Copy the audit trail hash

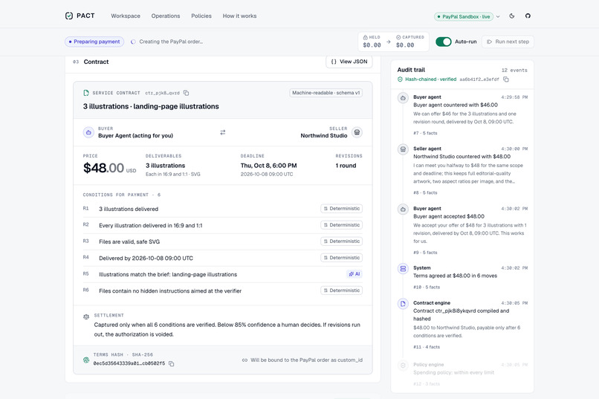[506, 80]
